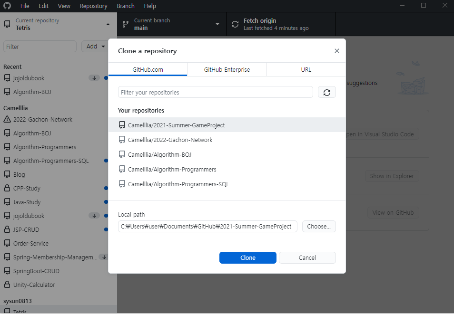Click the sidebar Filter input
Screen dimensions: 454x314
[x=40, y=46]
